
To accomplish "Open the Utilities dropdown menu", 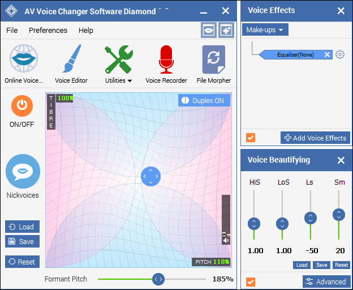I will tap(118, 80).
